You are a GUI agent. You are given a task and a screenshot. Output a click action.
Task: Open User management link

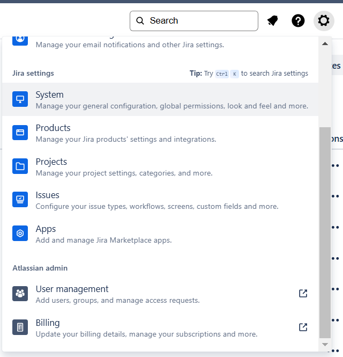click(160, 294)
